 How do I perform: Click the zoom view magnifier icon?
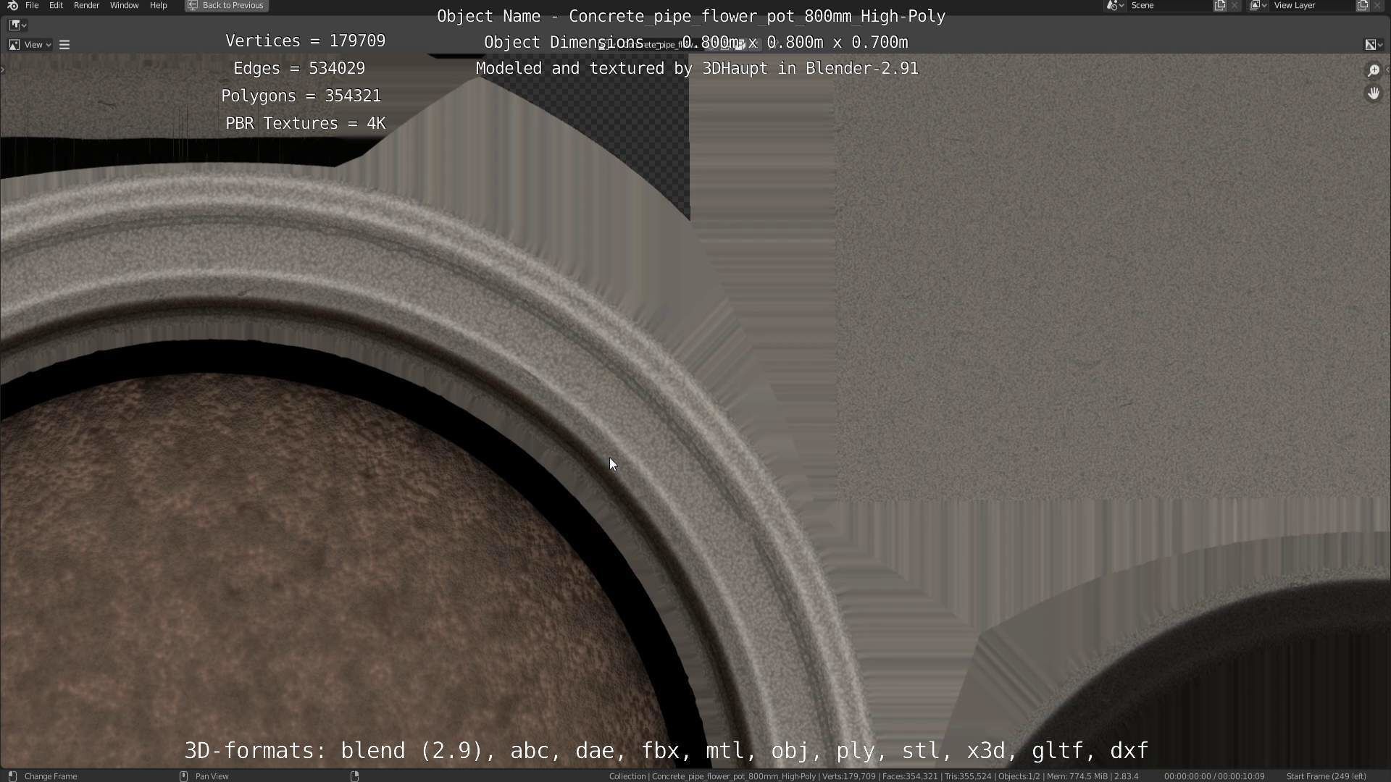tap(1373, 70)
